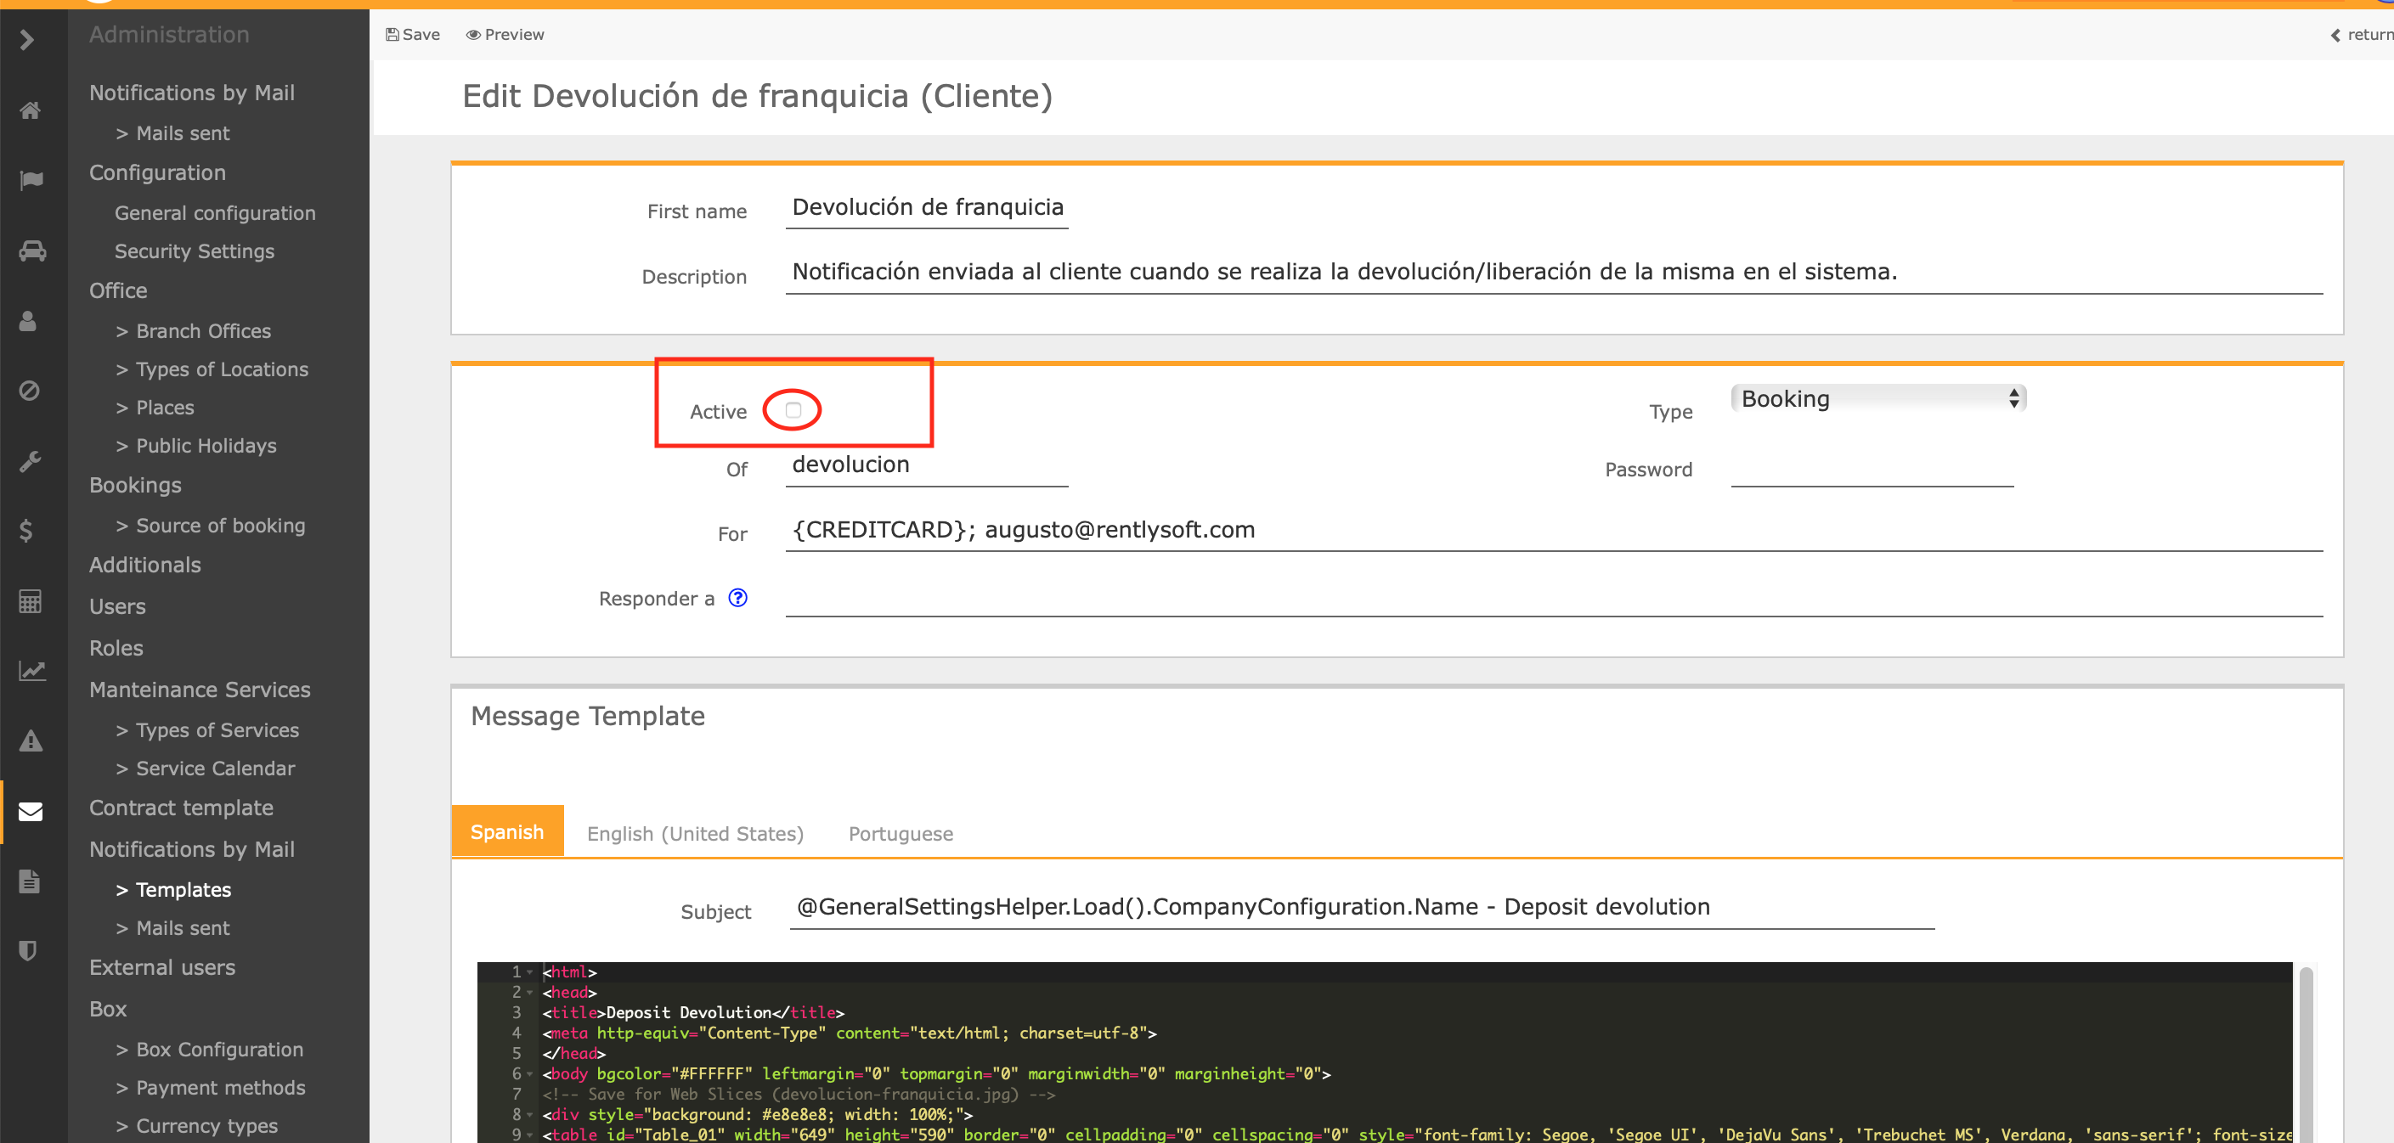Open Branch Offices
Image resolution: width=2394 pixels, height=1143 pixels.
click(204, 331)
